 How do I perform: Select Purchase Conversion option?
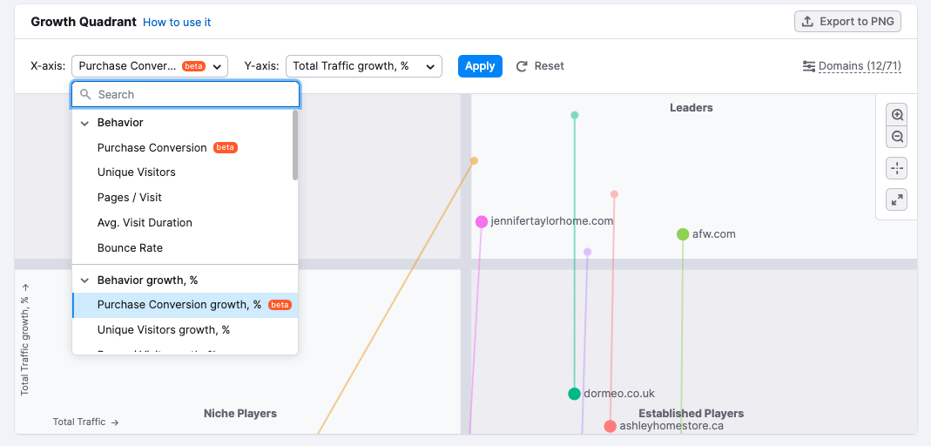point(185,148)
